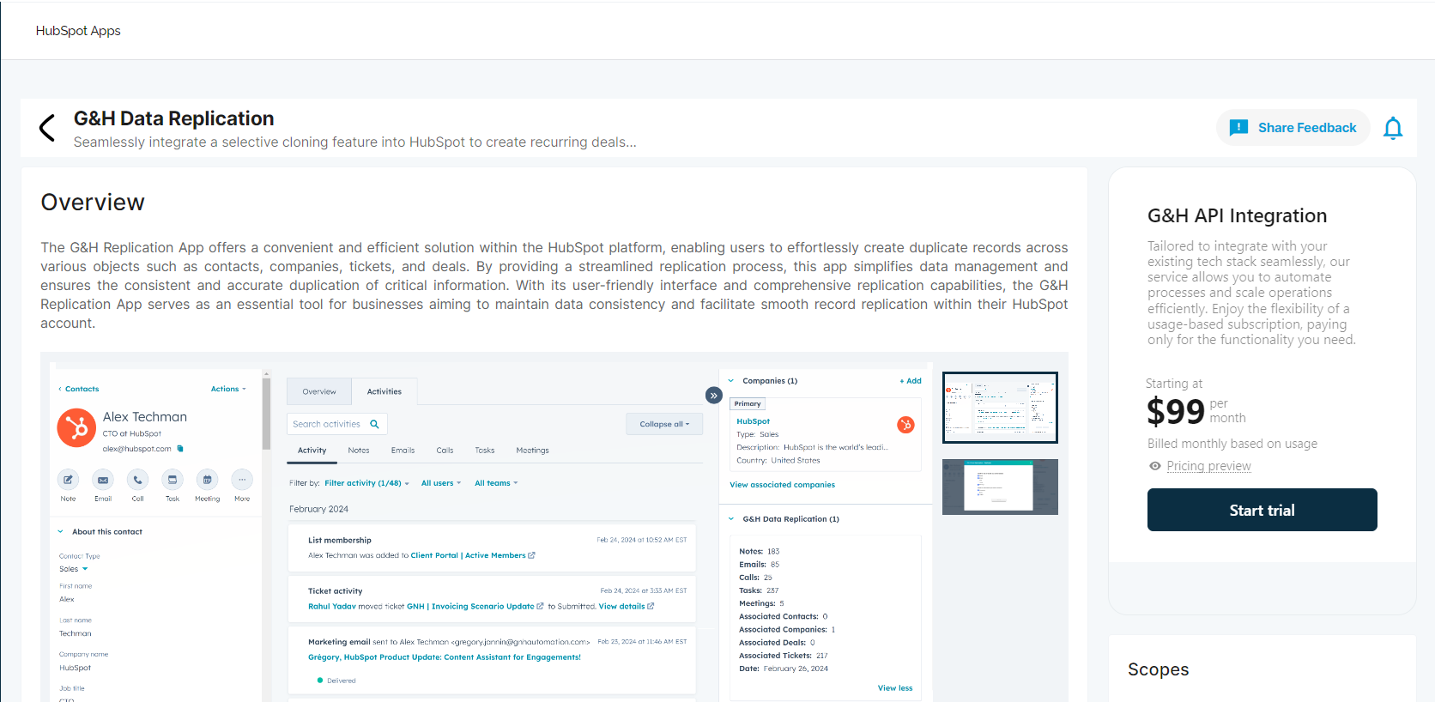Viewport: 1435px width, 702px height.
Task: Click the Task icon in contact actions
Action: (x=173, y=480)
